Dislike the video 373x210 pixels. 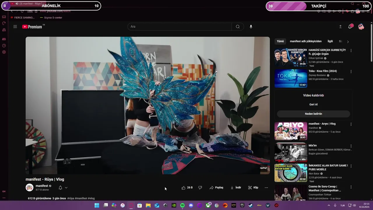coord(200,188)
